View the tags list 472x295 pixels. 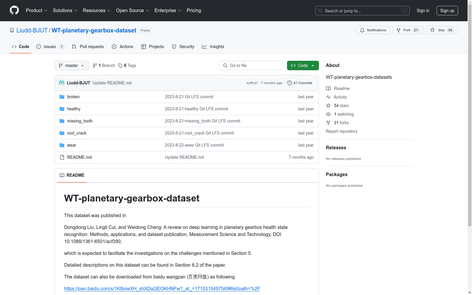click(x=127, y=65)
